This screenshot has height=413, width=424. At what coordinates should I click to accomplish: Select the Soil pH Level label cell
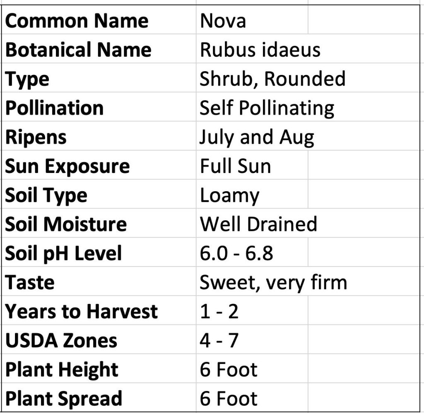pos(99,252)
